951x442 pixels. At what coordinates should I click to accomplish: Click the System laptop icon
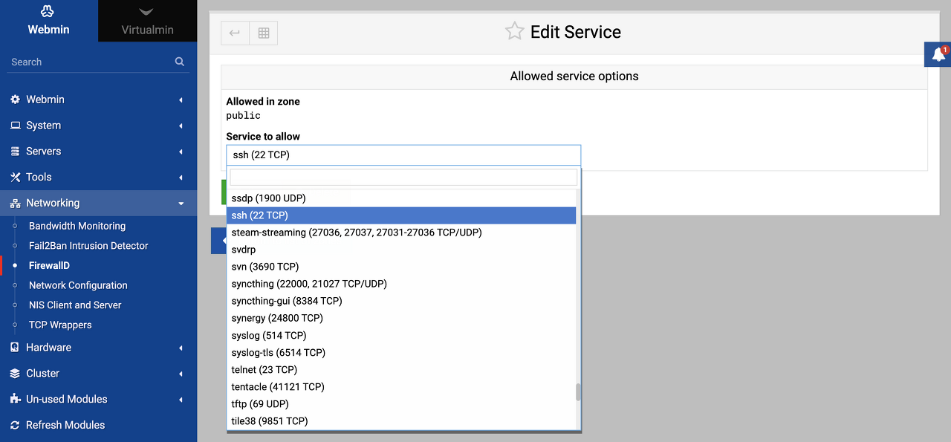(x=15, y=126)
